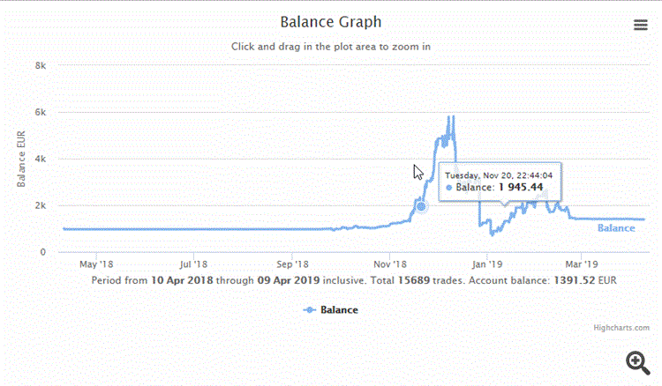Click the Balance Graph title
The height and width of the screenshot is (386, 662).
click(331, 21)
